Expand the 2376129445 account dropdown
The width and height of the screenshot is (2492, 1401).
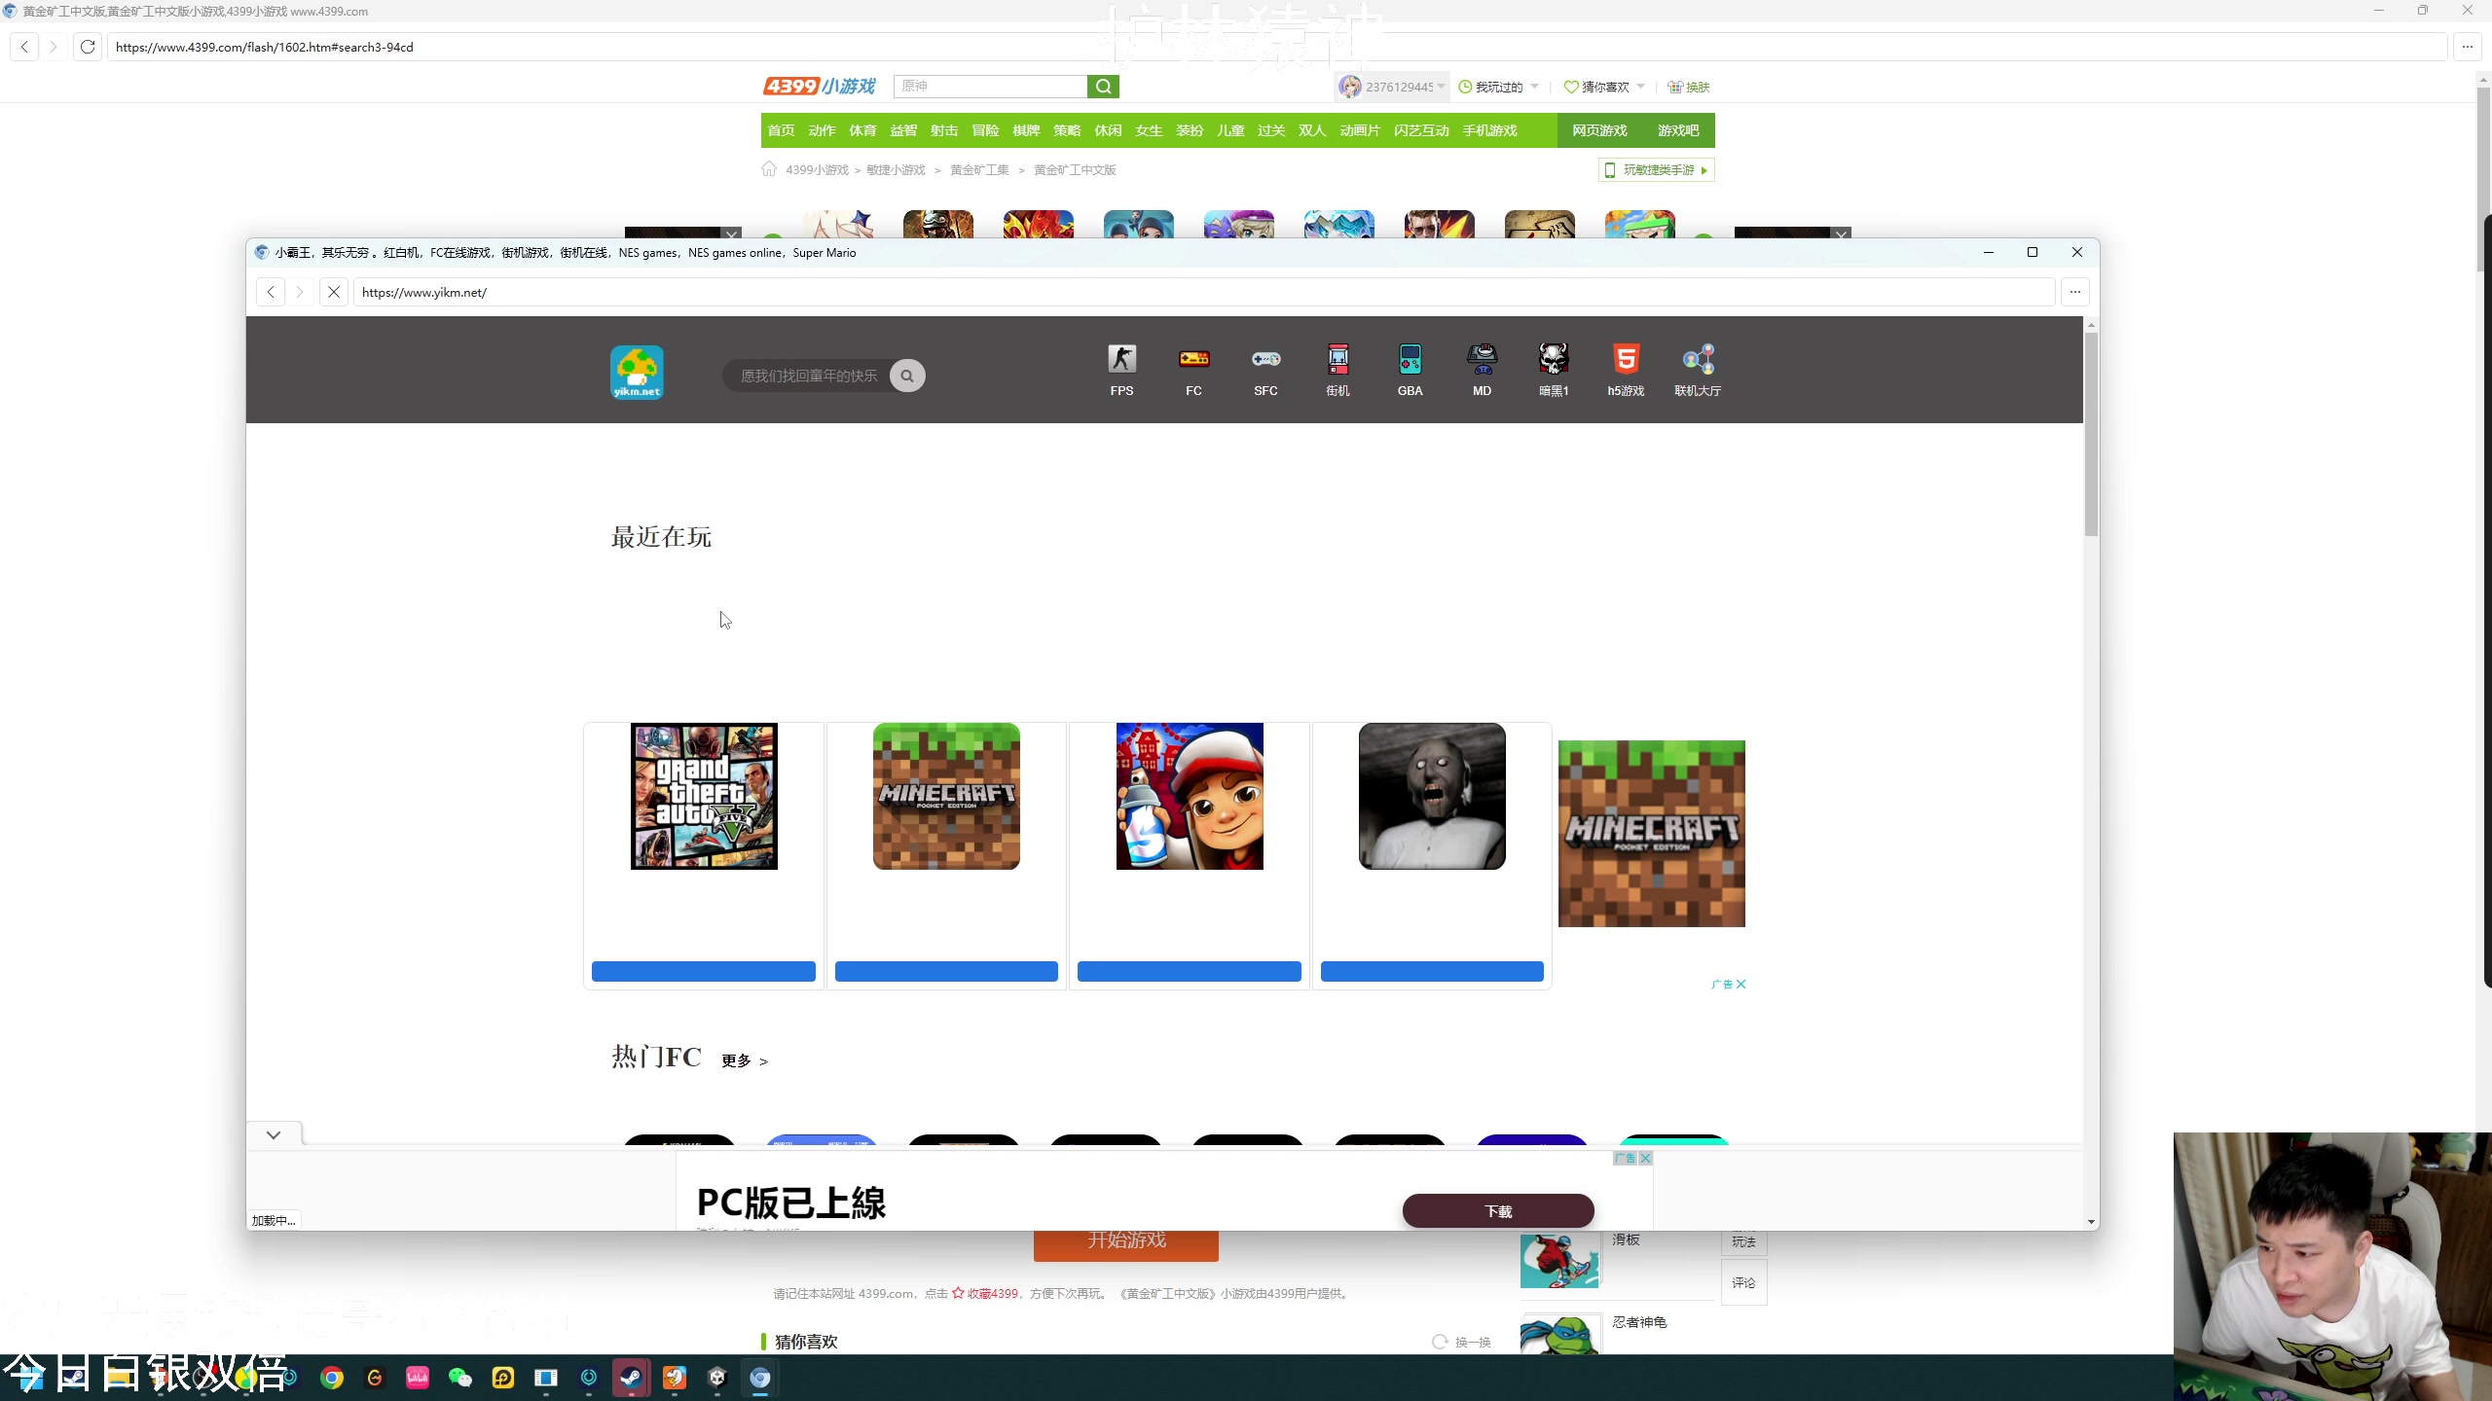[1441, 87]
